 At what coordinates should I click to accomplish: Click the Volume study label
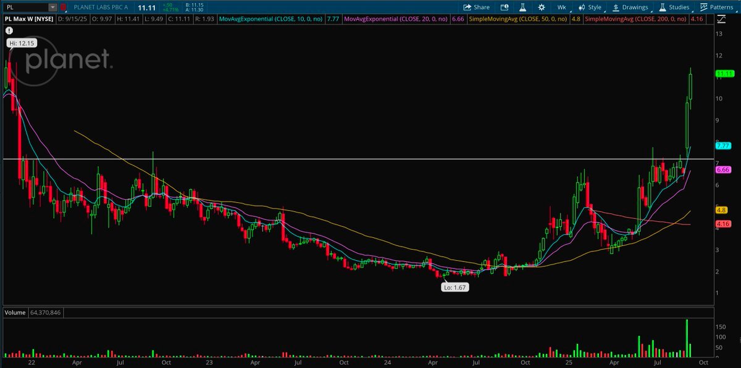15,313
